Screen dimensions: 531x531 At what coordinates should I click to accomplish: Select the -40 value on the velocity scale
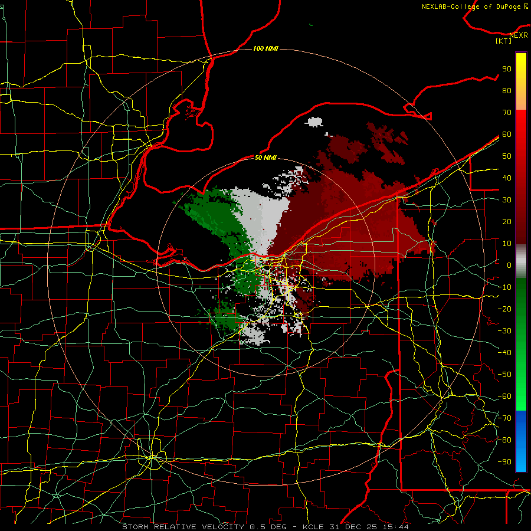[504, 353]
